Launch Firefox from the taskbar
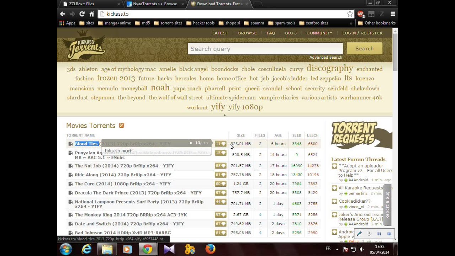This screenshot has width=455, height=256. click(x=210, y=249)
